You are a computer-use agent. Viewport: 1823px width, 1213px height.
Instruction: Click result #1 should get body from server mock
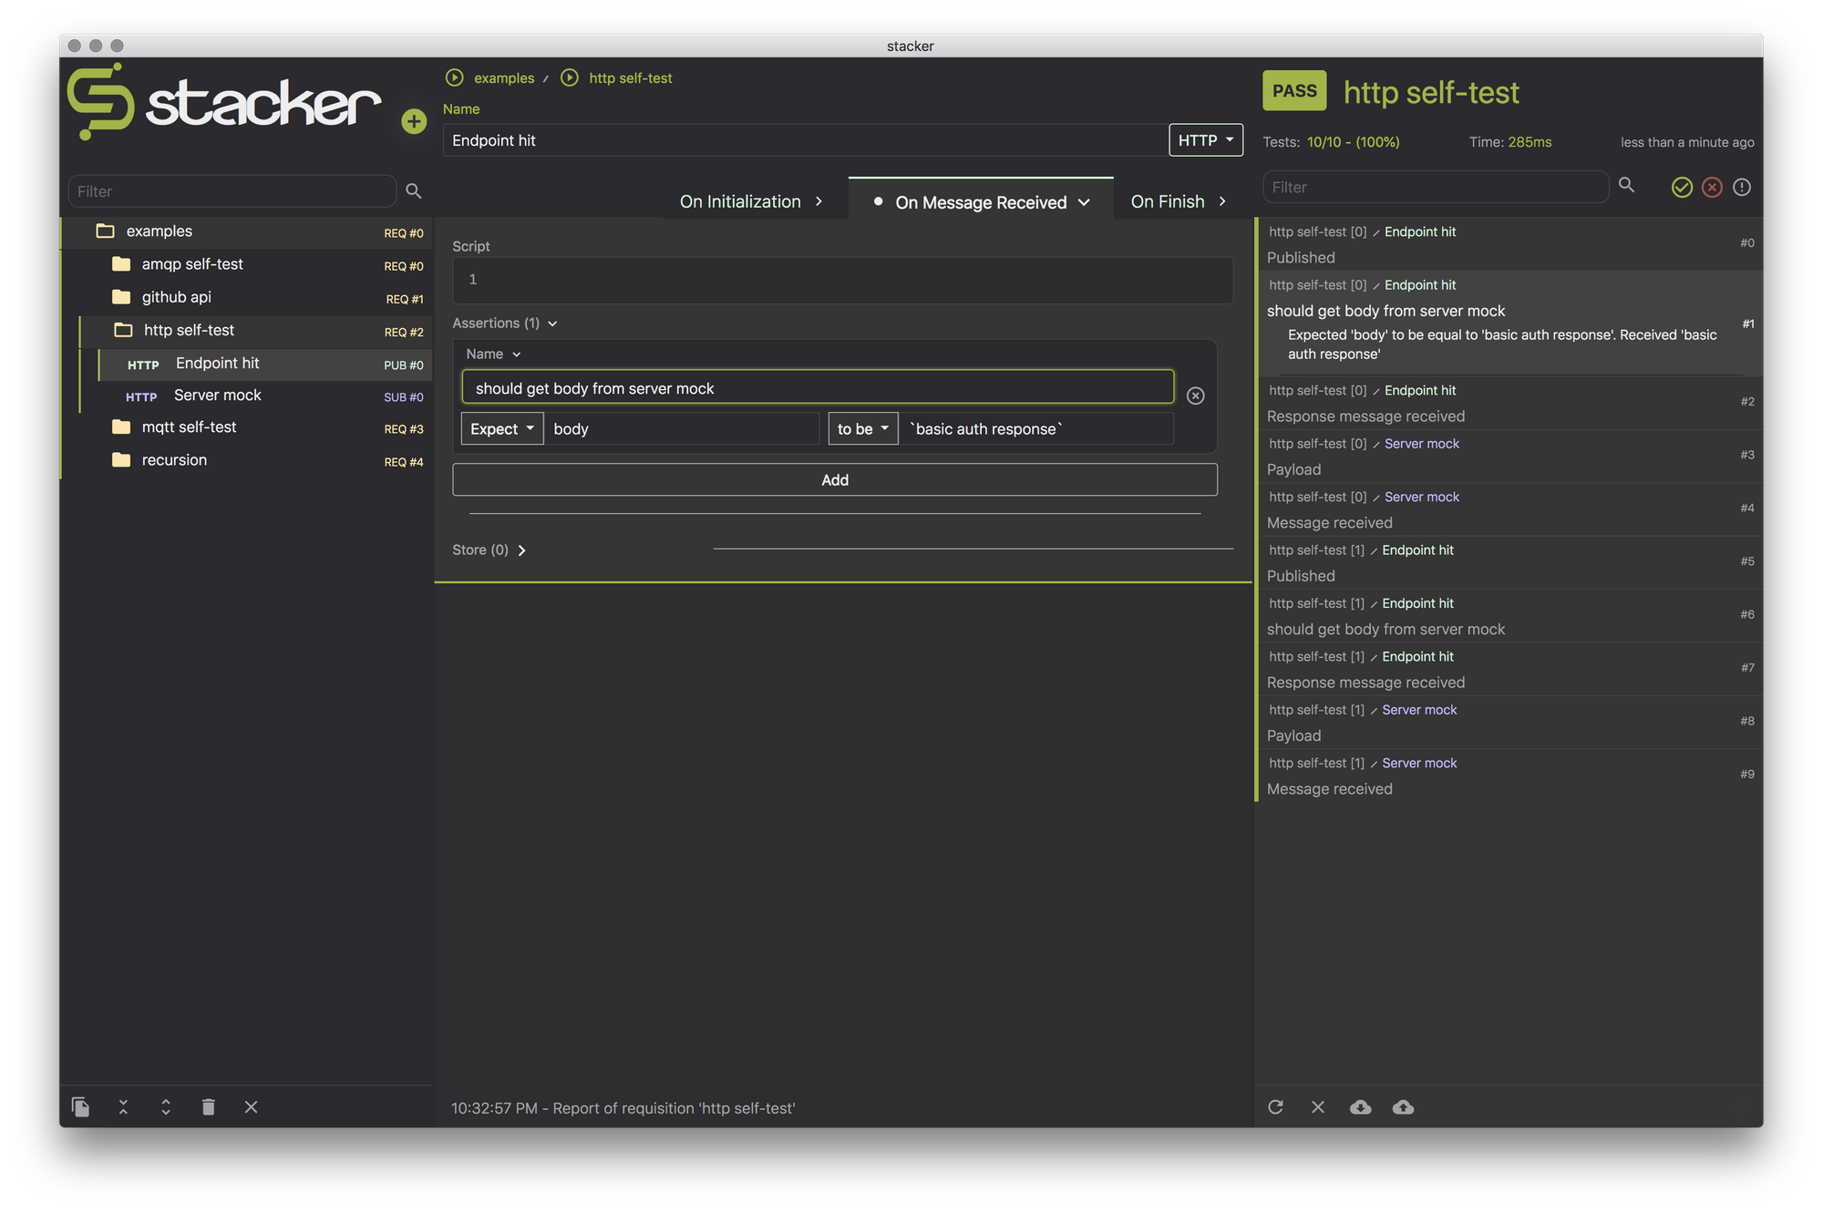pos(1509,323)
